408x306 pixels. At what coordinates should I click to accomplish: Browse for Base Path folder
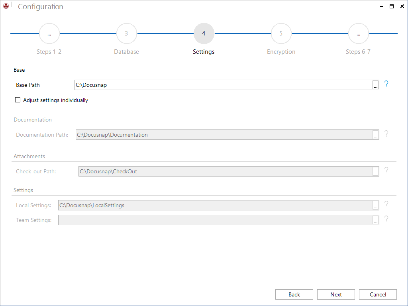pyautogui.click(x=375, y=85)
